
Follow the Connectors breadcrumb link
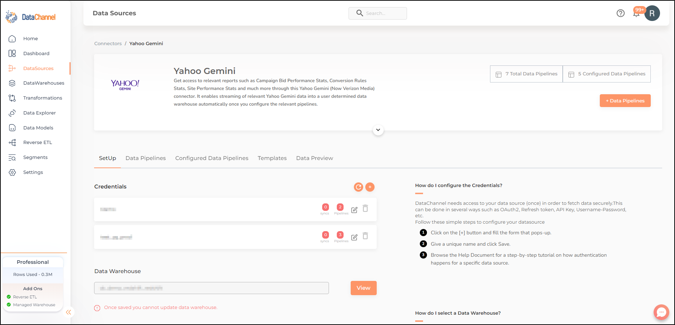click(x=108, y=43)
